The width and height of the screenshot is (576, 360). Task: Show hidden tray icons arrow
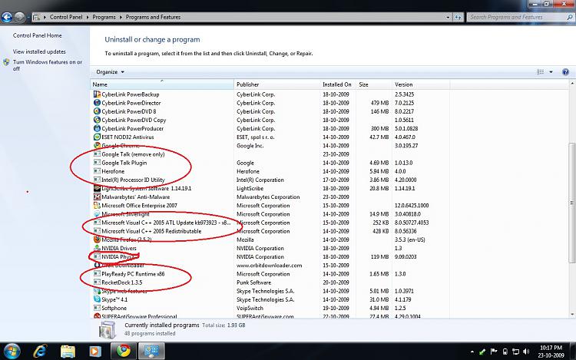pyautogui.click(x=472, y=352)
